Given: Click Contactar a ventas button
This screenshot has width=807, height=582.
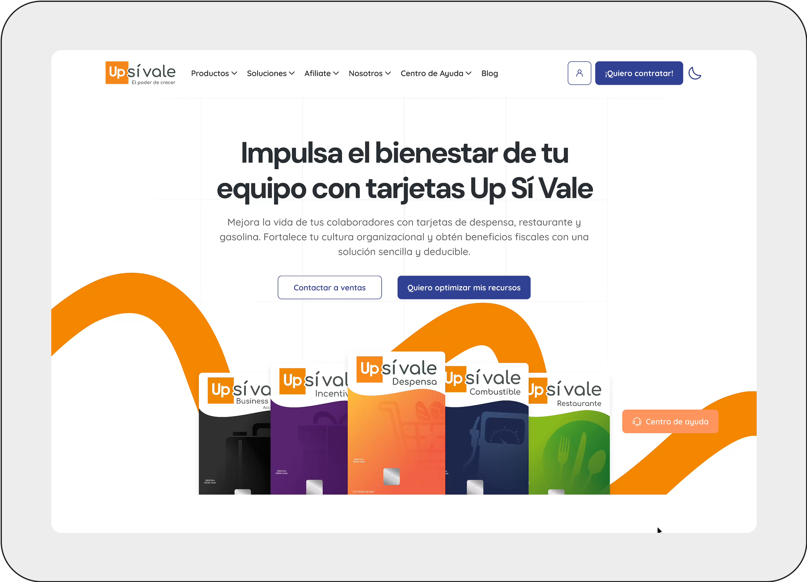Looking at the screenshot, I should pos(330,287).
